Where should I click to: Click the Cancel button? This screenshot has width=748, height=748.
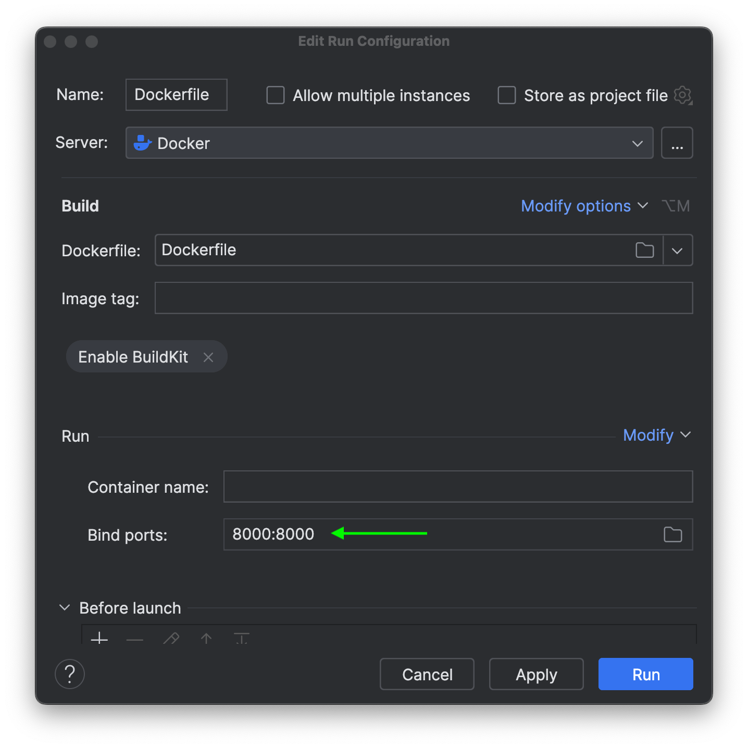[x=427, y=675]
